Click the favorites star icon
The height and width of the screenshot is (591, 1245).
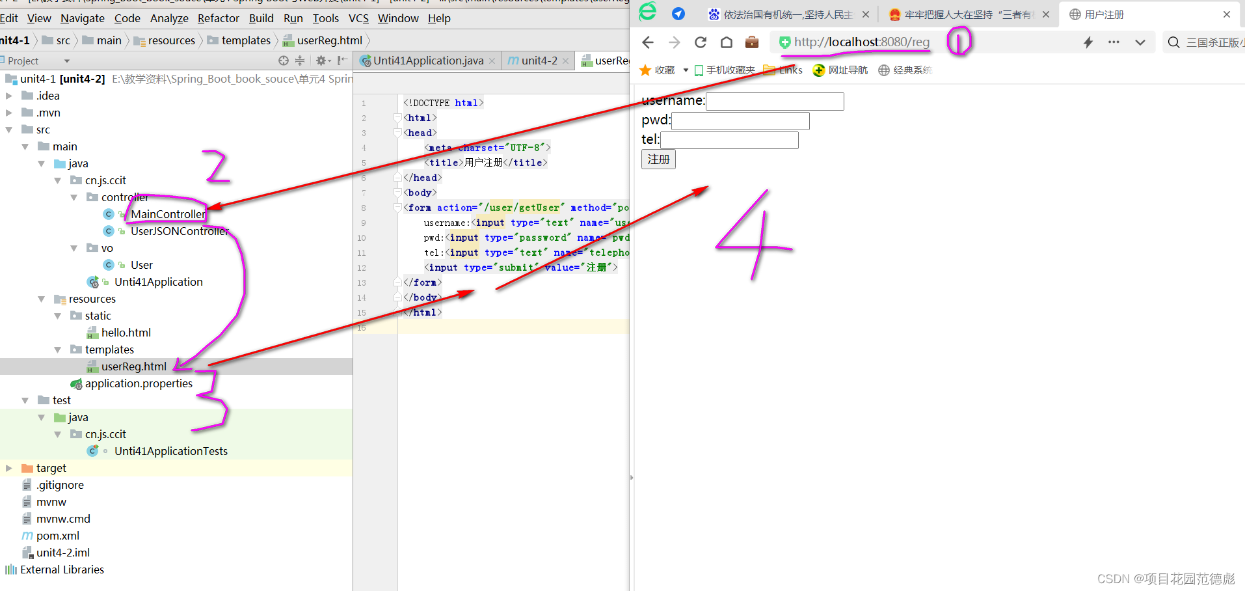click(645, 70)
